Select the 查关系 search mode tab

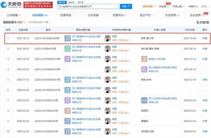point(81,2)
